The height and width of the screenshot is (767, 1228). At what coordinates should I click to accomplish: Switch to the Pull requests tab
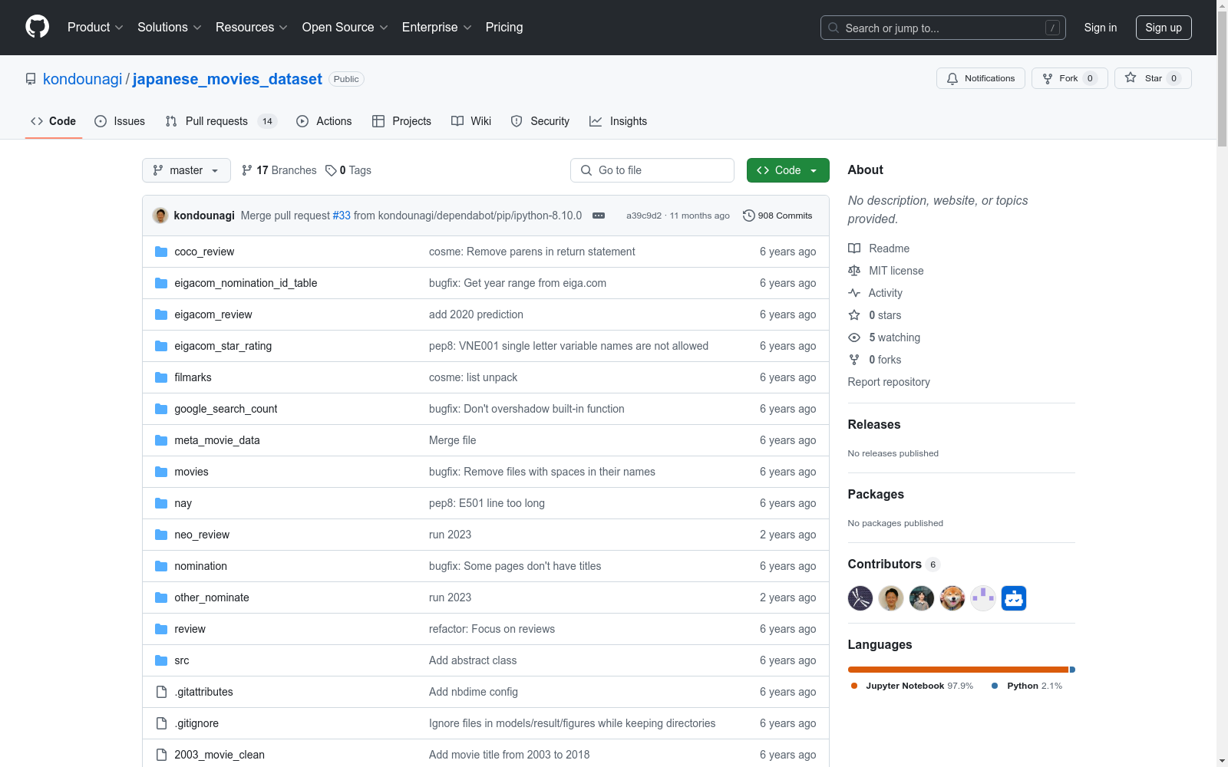(221, 121)
